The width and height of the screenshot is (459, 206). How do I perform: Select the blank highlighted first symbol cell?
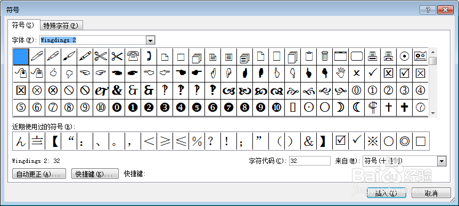(x=21, y=56)
